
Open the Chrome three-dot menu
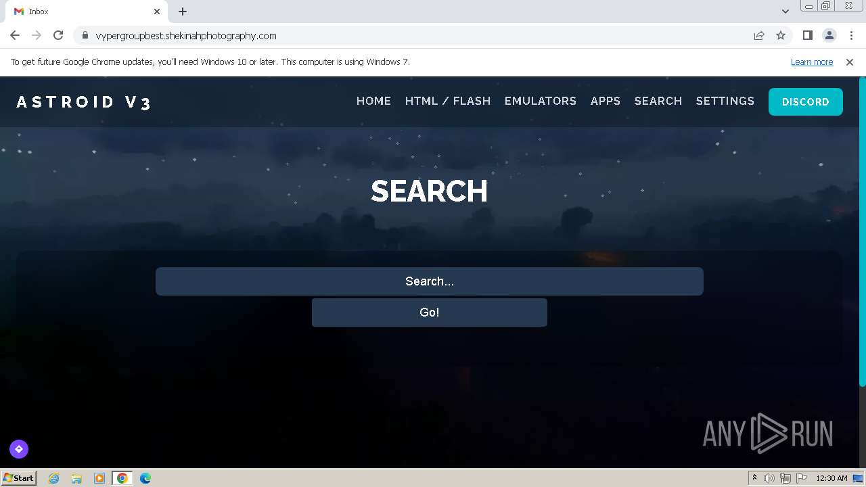(851, 35)
